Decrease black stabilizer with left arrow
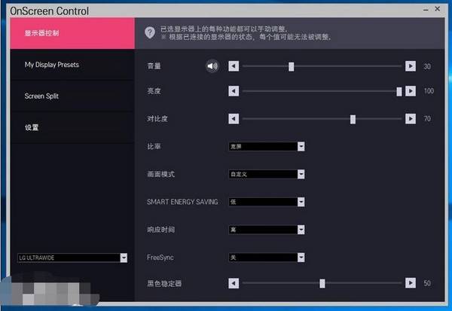This screenshot has width=452, height=311. click(234, 283)
